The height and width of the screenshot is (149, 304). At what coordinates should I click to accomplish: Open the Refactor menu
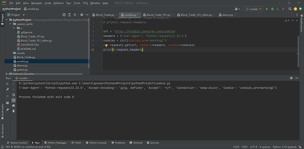click(x=59, y=3)
